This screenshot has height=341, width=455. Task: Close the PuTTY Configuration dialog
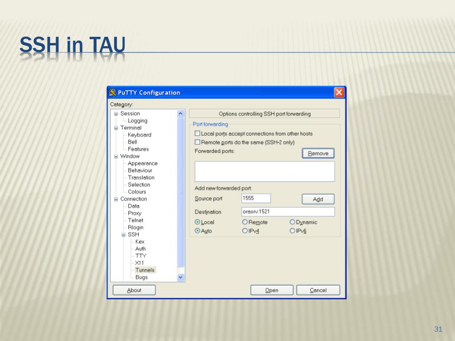click(x=339, y=92)
